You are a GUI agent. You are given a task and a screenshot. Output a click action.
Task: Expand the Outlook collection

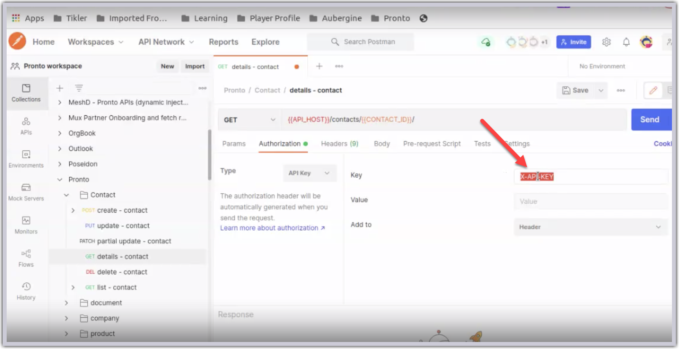tap(59, 149)
